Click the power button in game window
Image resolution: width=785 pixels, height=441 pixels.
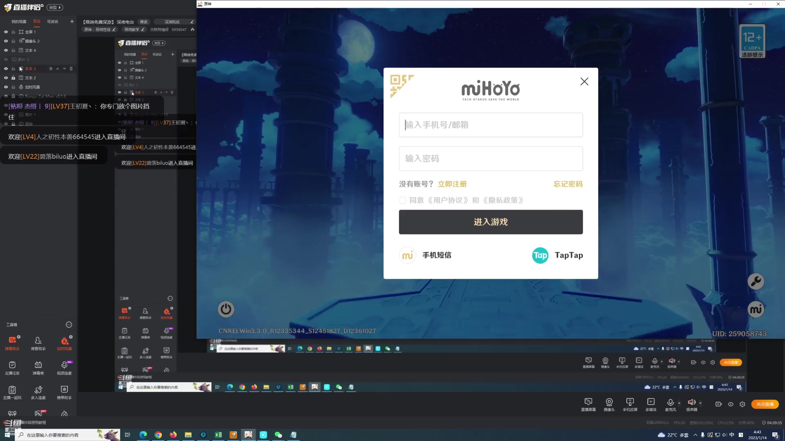(226, 309)
